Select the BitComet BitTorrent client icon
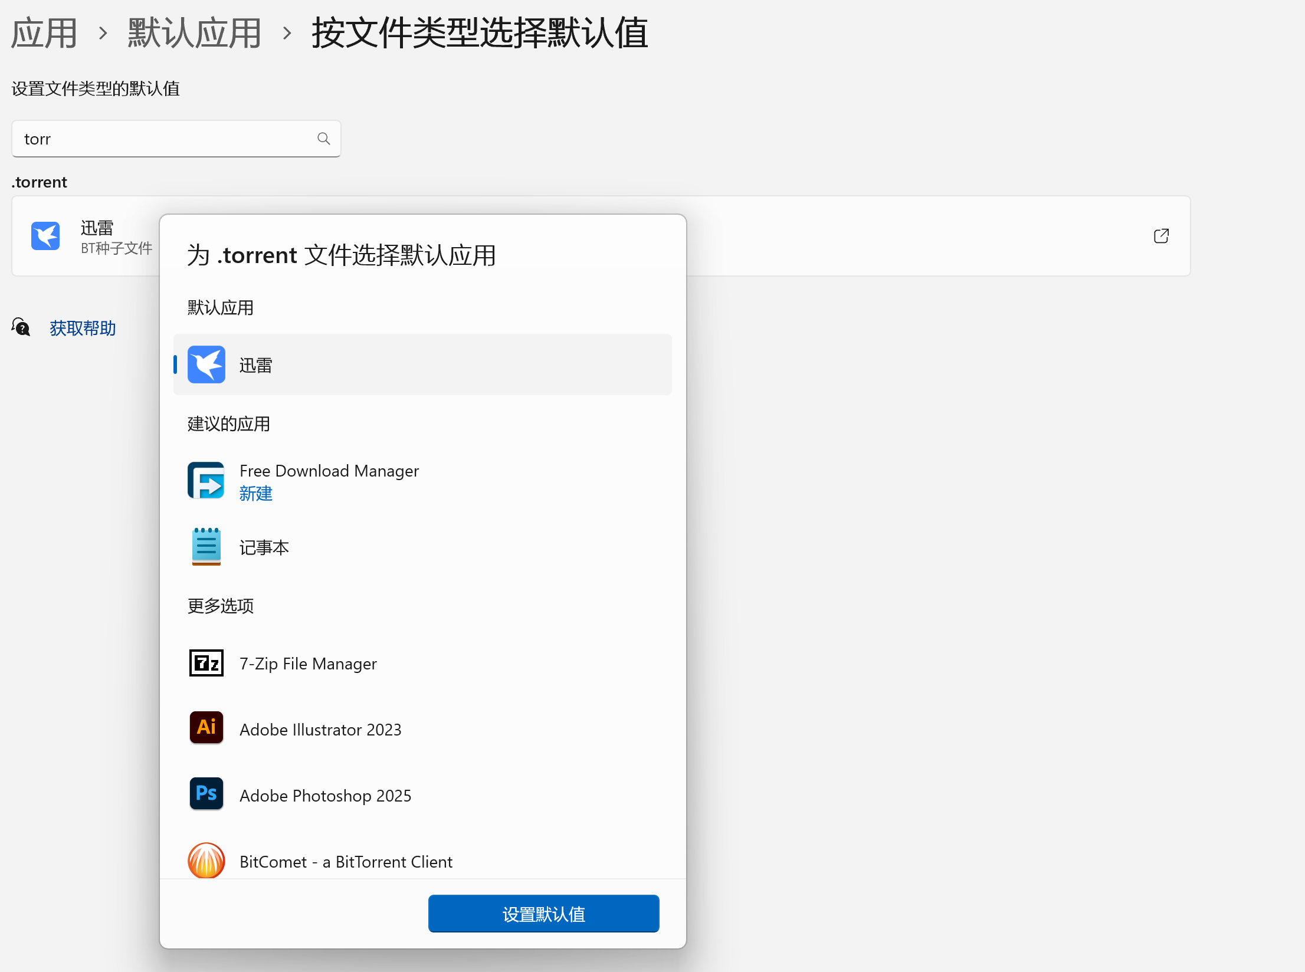This screenshot has height=972, width=1305. click(206, 860)
